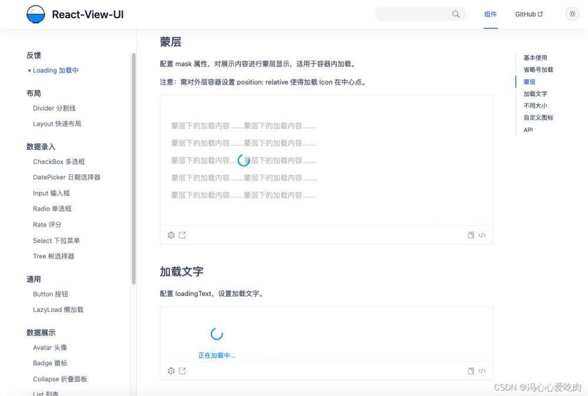Click the React-View-UI logo icon

(36, 14)
